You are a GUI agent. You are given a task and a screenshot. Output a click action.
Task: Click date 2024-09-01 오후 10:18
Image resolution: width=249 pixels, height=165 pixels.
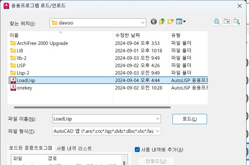pyautogui.click(x=139, y=51)
